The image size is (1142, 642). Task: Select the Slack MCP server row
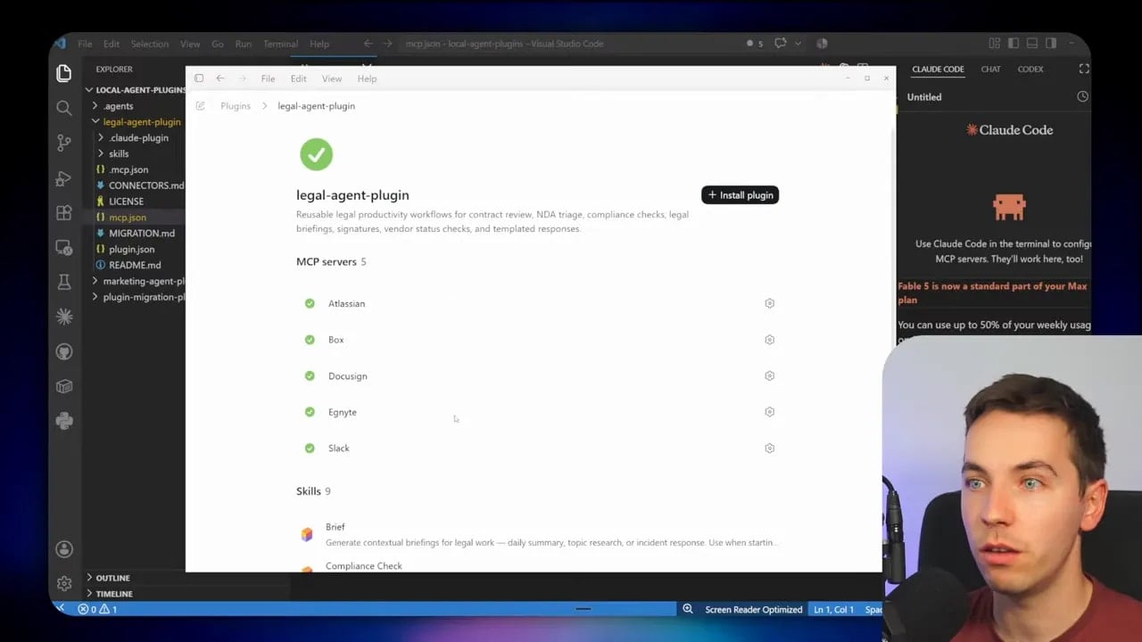pyautogui.click(x=540, y=448)
